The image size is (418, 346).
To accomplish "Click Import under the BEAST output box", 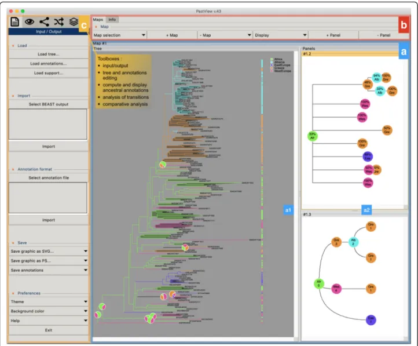I will (49, 147).
